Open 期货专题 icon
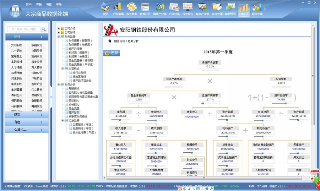 click(x=257, y=9)
